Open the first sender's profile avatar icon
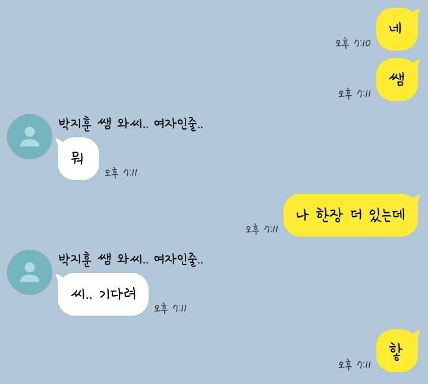Screen dimensions: 428x384 click(30, 137)
